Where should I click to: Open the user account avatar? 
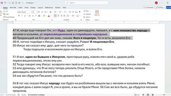(x=156, y=3)
